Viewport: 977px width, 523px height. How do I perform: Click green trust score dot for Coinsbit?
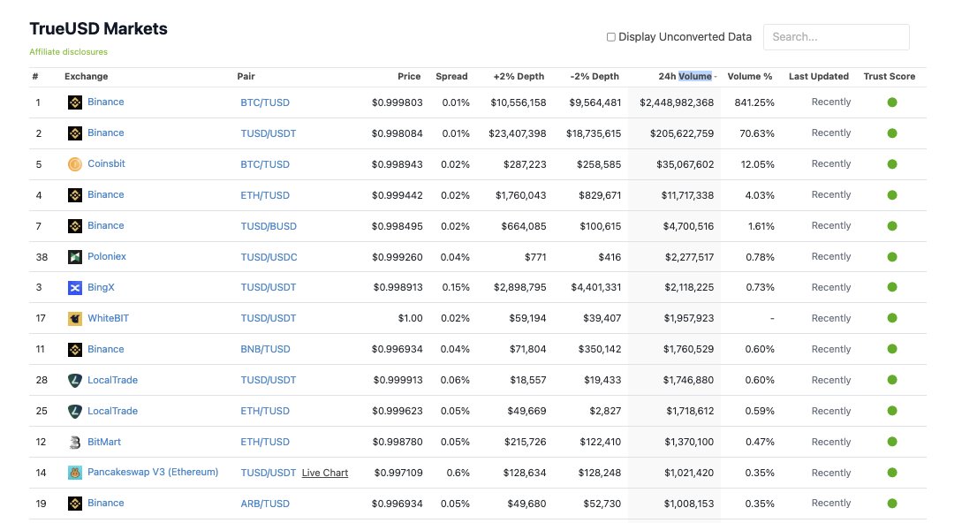coord(892,164)
